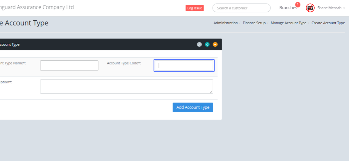349x161 pixels.
Task: Open the Manage Account Type breadcrumb
Action: [x=288, y=23]
